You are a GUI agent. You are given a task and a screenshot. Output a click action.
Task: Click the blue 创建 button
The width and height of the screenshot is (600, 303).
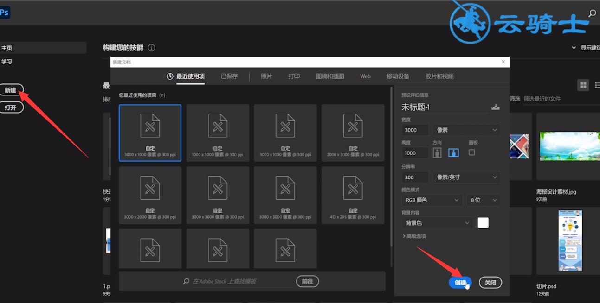click(460, 283)
